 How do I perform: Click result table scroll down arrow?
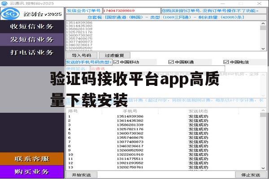click(263, 168)
